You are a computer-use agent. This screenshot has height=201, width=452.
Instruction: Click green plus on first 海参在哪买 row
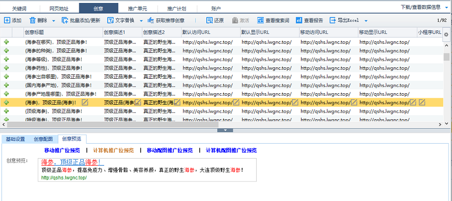point(6,42)
